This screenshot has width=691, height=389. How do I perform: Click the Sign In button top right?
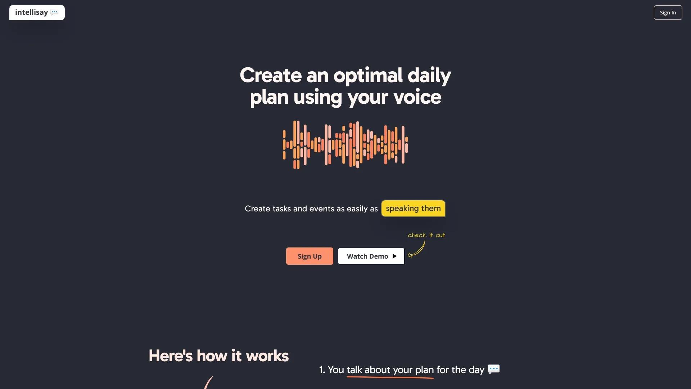[x=668, y=12]
